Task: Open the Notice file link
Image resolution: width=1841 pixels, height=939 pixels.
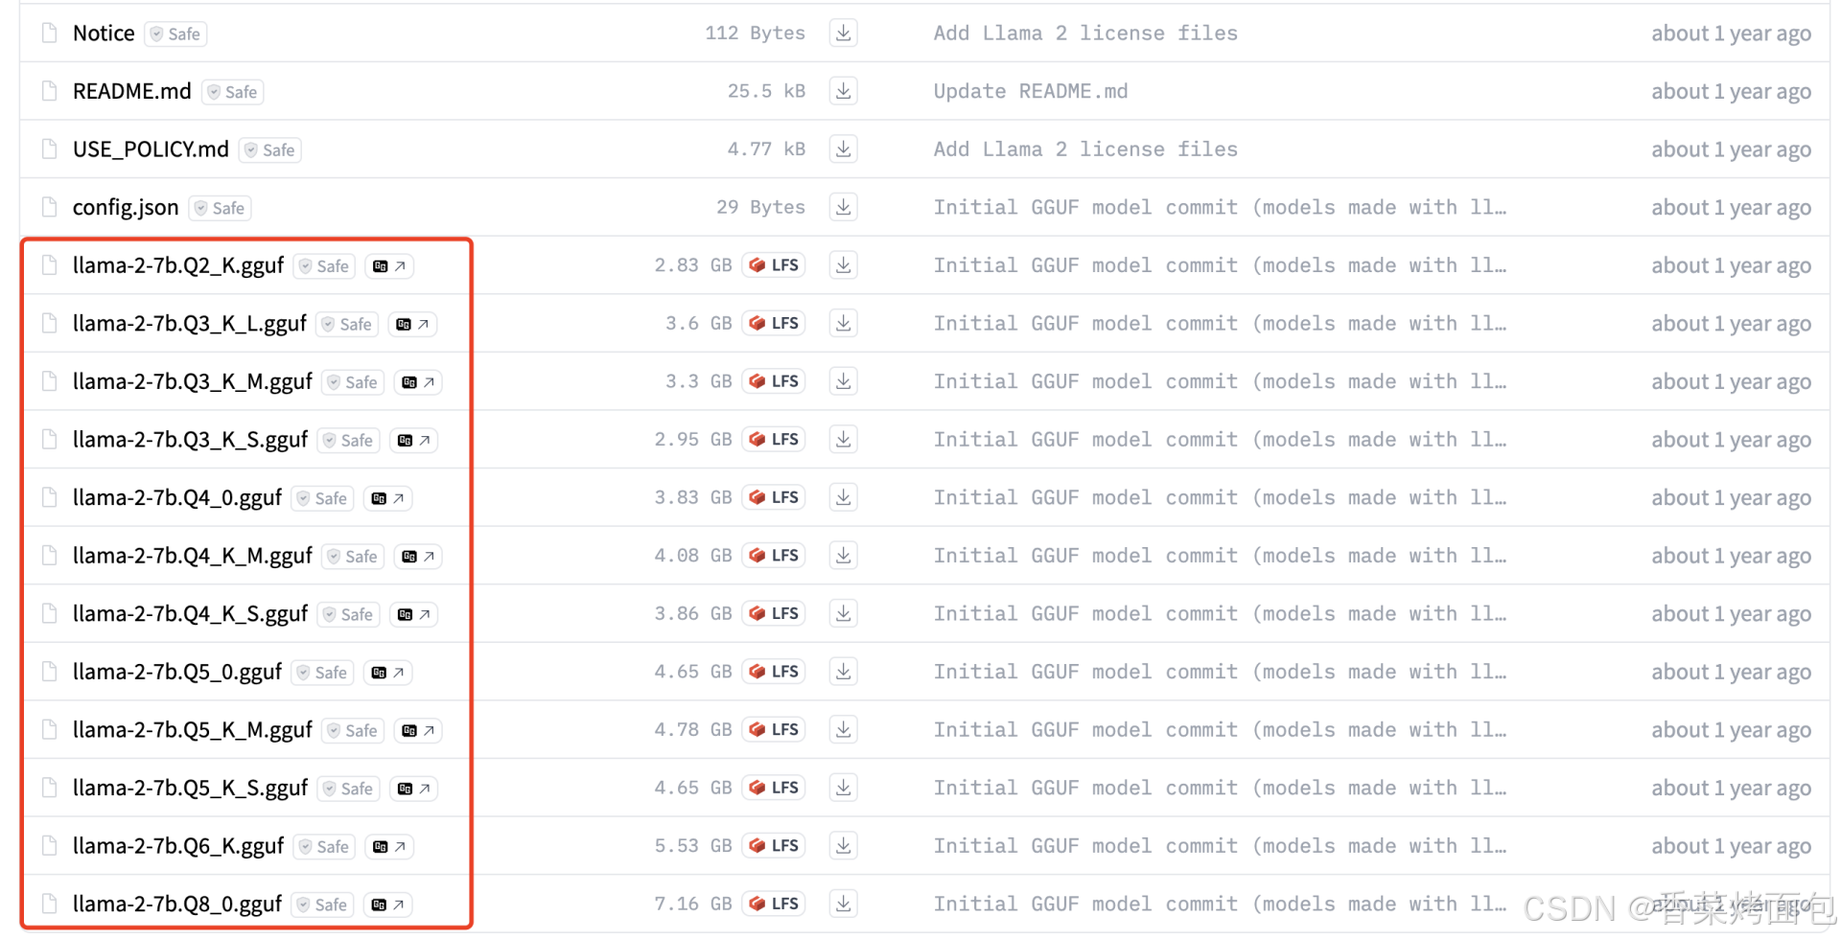Action: point(104,34)
